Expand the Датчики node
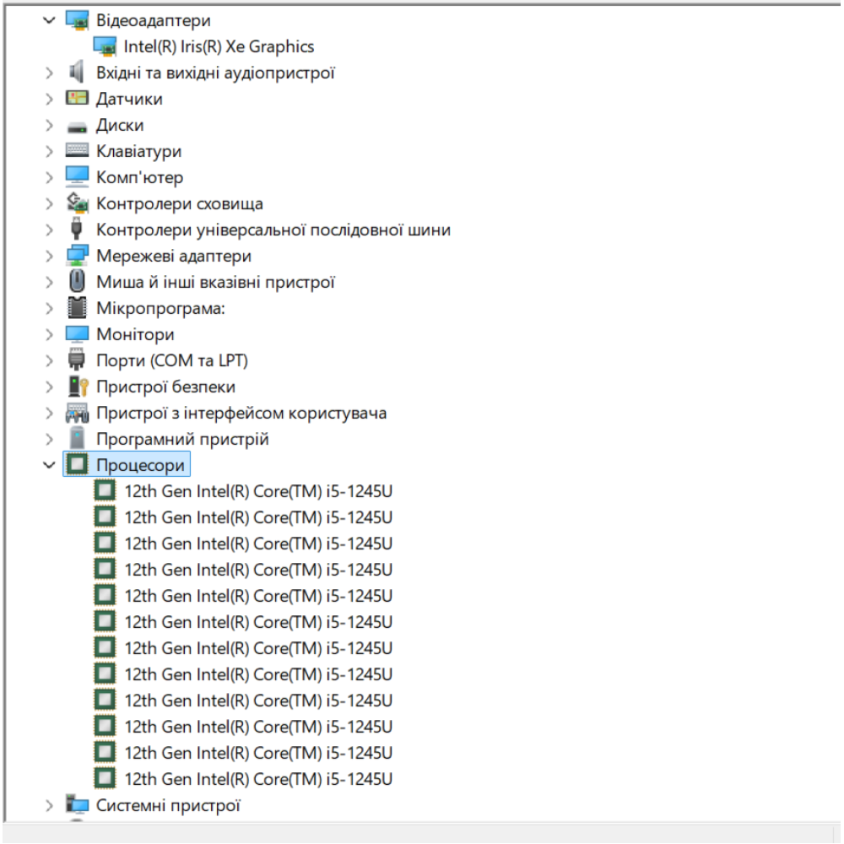The image size is (844, 844). [49, 99]
